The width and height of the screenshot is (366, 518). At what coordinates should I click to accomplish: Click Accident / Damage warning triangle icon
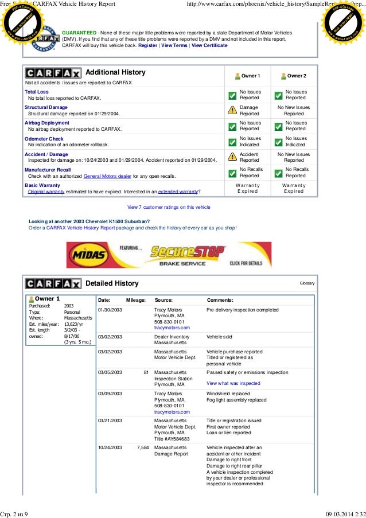232,157
